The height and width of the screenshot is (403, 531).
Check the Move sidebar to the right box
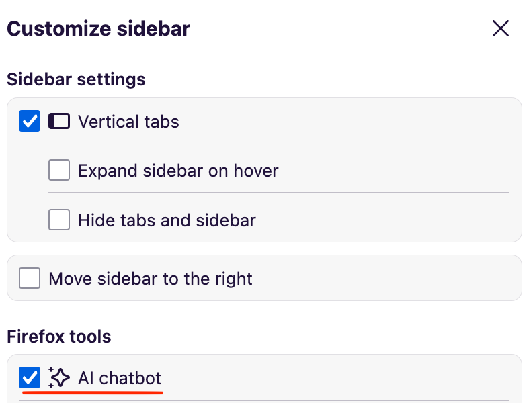pyautogui.click(x=30, y=278)
